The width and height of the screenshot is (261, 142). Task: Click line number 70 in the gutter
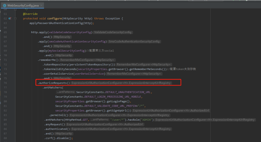[5, 55]
